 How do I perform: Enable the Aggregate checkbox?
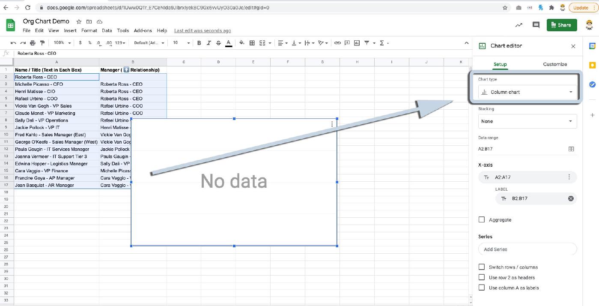click(x=482, y=220)
